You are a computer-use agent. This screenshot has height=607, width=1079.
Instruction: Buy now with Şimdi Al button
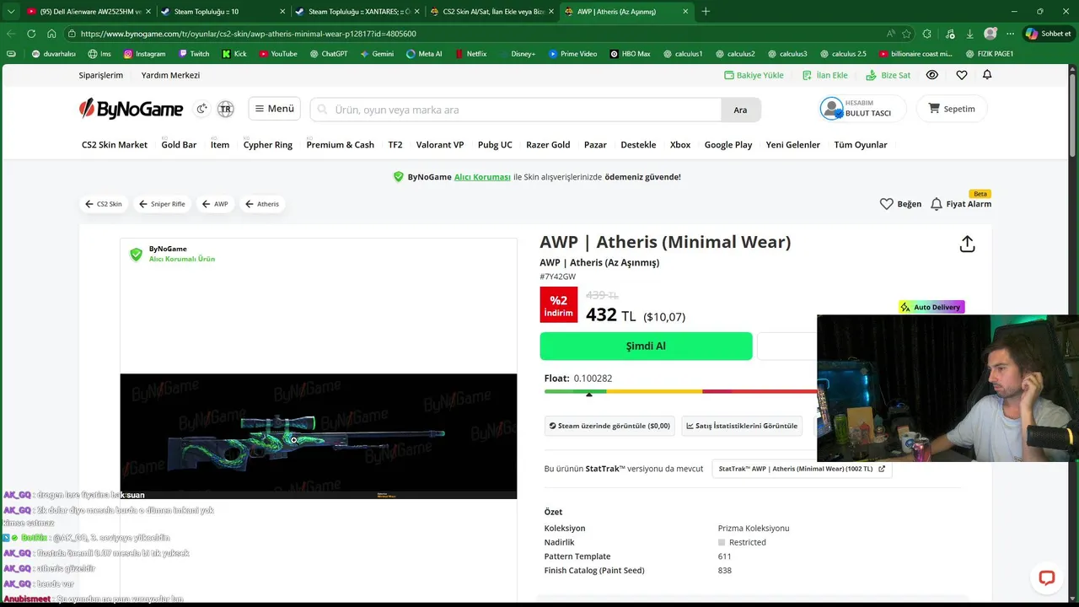[646, 346]
